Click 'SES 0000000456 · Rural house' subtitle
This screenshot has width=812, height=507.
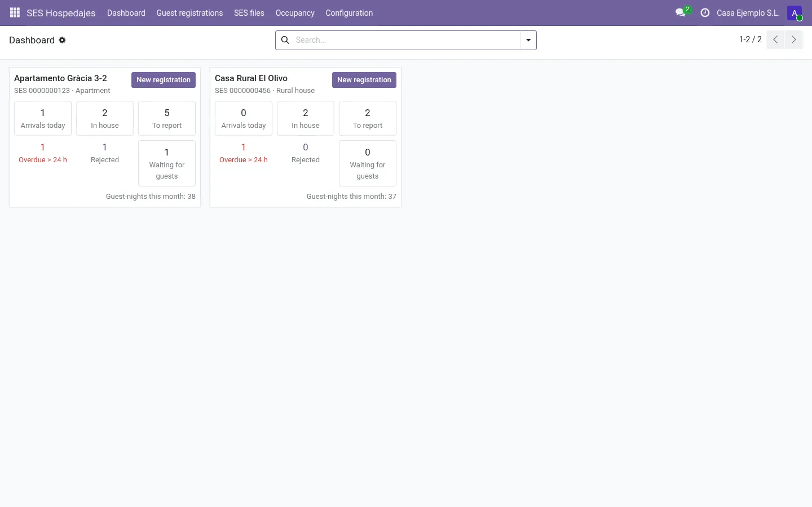[x=264, y=91]
